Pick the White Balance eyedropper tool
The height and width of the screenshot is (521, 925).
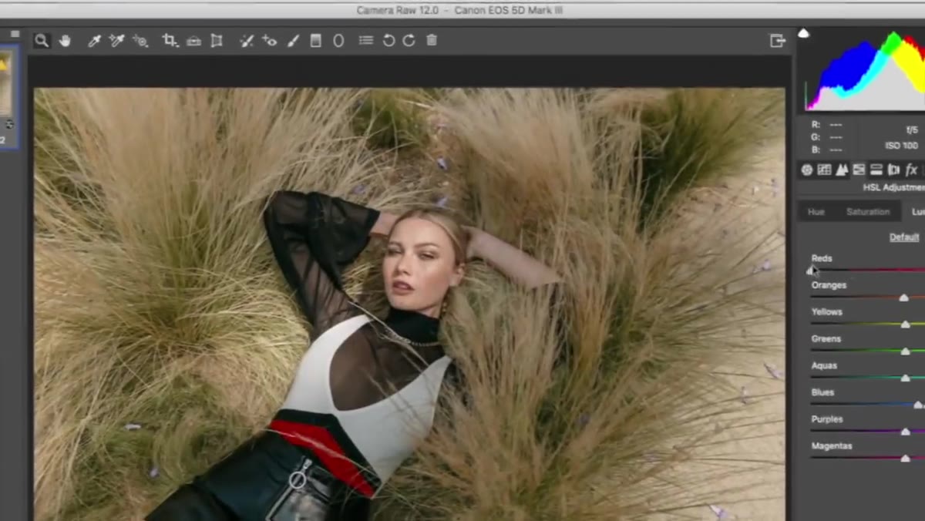95,41
